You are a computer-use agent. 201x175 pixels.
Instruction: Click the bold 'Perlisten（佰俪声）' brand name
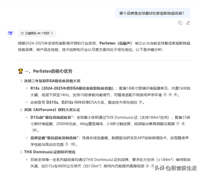tap(116, 43)
